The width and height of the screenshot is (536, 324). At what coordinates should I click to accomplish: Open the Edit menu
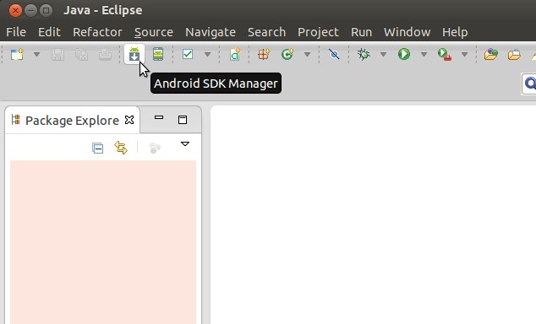pyautogui.click(x=49, y=32)
